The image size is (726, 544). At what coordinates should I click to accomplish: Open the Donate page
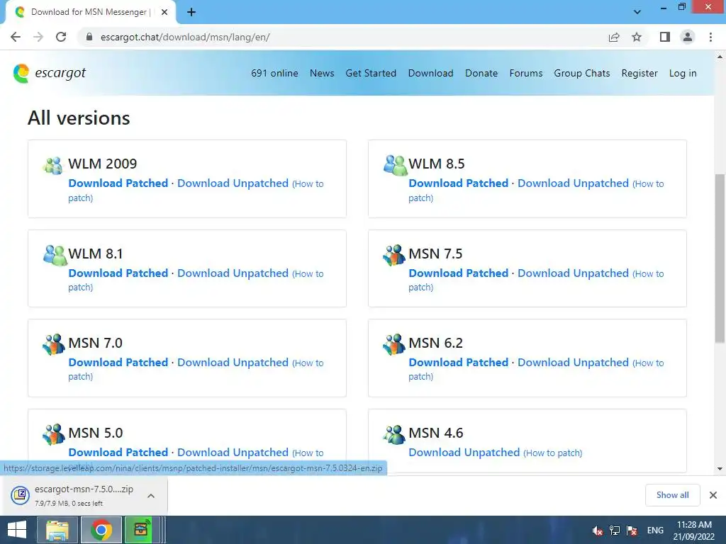coord(481,73)
